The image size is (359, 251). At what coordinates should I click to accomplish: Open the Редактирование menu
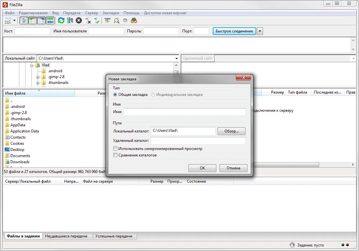33,13
